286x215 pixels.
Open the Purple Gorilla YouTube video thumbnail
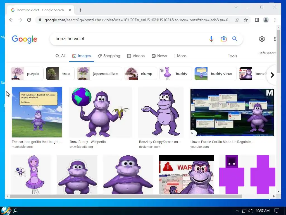click(232, 112)
